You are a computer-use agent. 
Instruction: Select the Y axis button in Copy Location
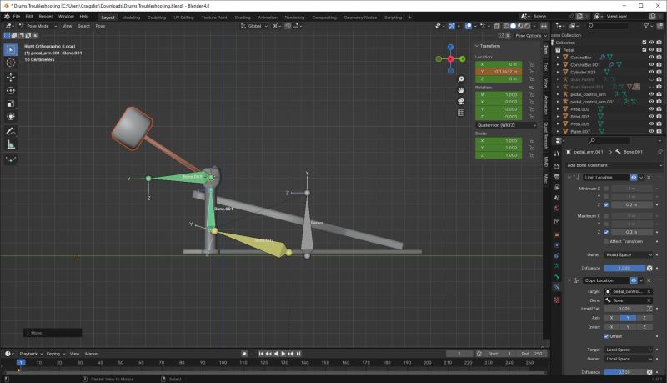[x=628, y=318]
